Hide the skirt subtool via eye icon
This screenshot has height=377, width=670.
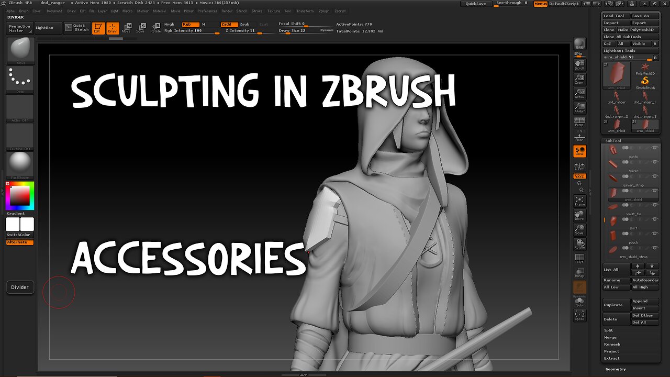click(x=654, y=219)
